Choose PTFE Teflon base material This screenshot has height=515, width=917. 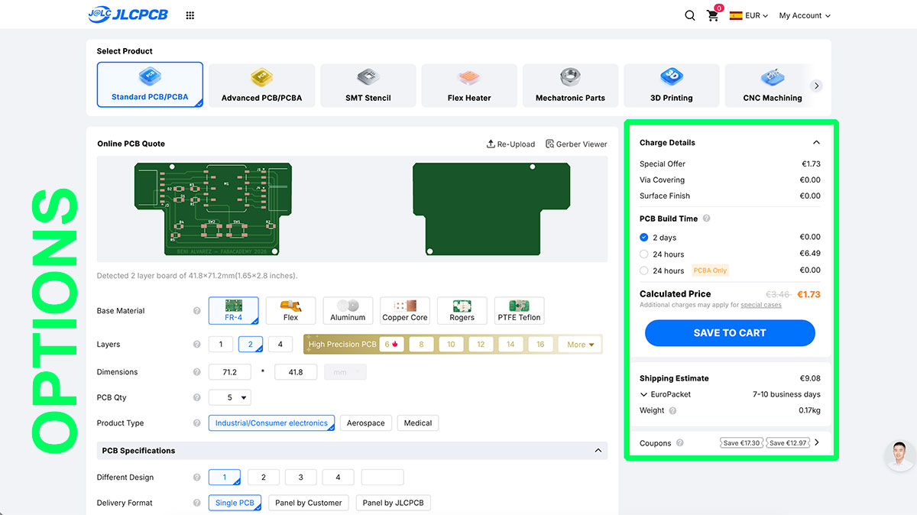click(520, 310)
